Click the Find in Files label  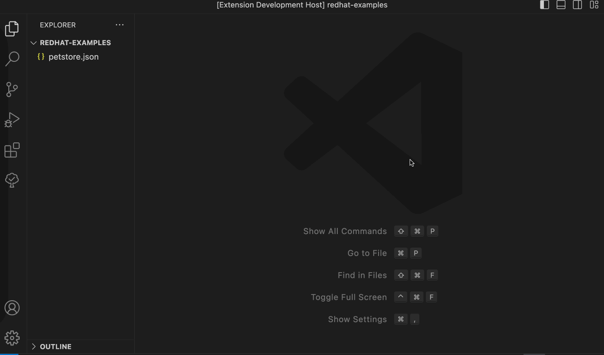pyautogui.click(x=362, y=275)
